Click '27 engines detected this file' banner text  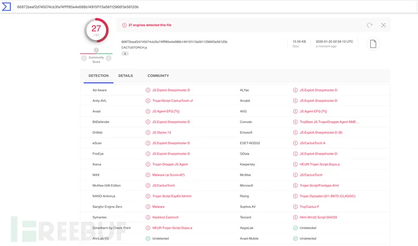pyautogui.click(x=150, y=25)
